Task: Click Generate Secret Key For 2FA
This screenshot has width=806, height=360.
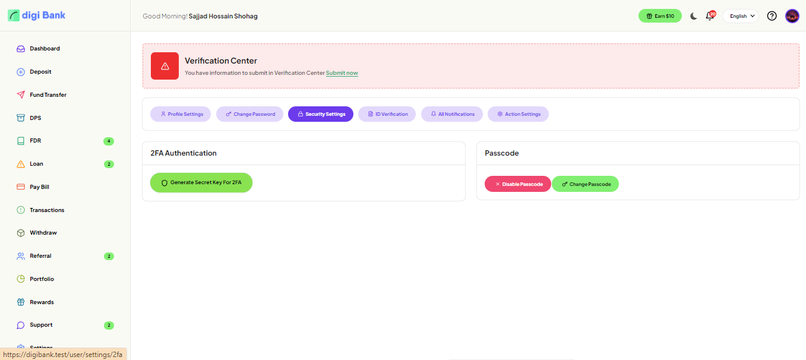Action: (x=201, y=182)
